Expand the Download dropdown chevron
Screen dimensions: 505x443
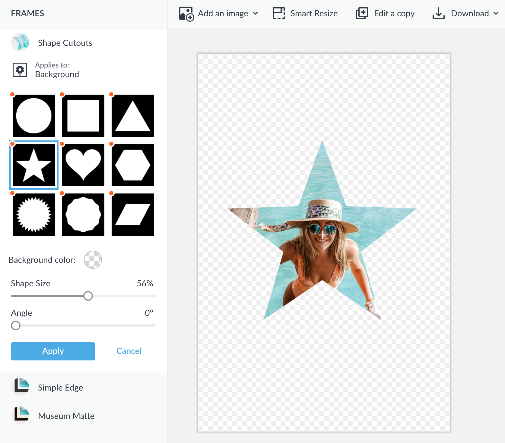496,14
